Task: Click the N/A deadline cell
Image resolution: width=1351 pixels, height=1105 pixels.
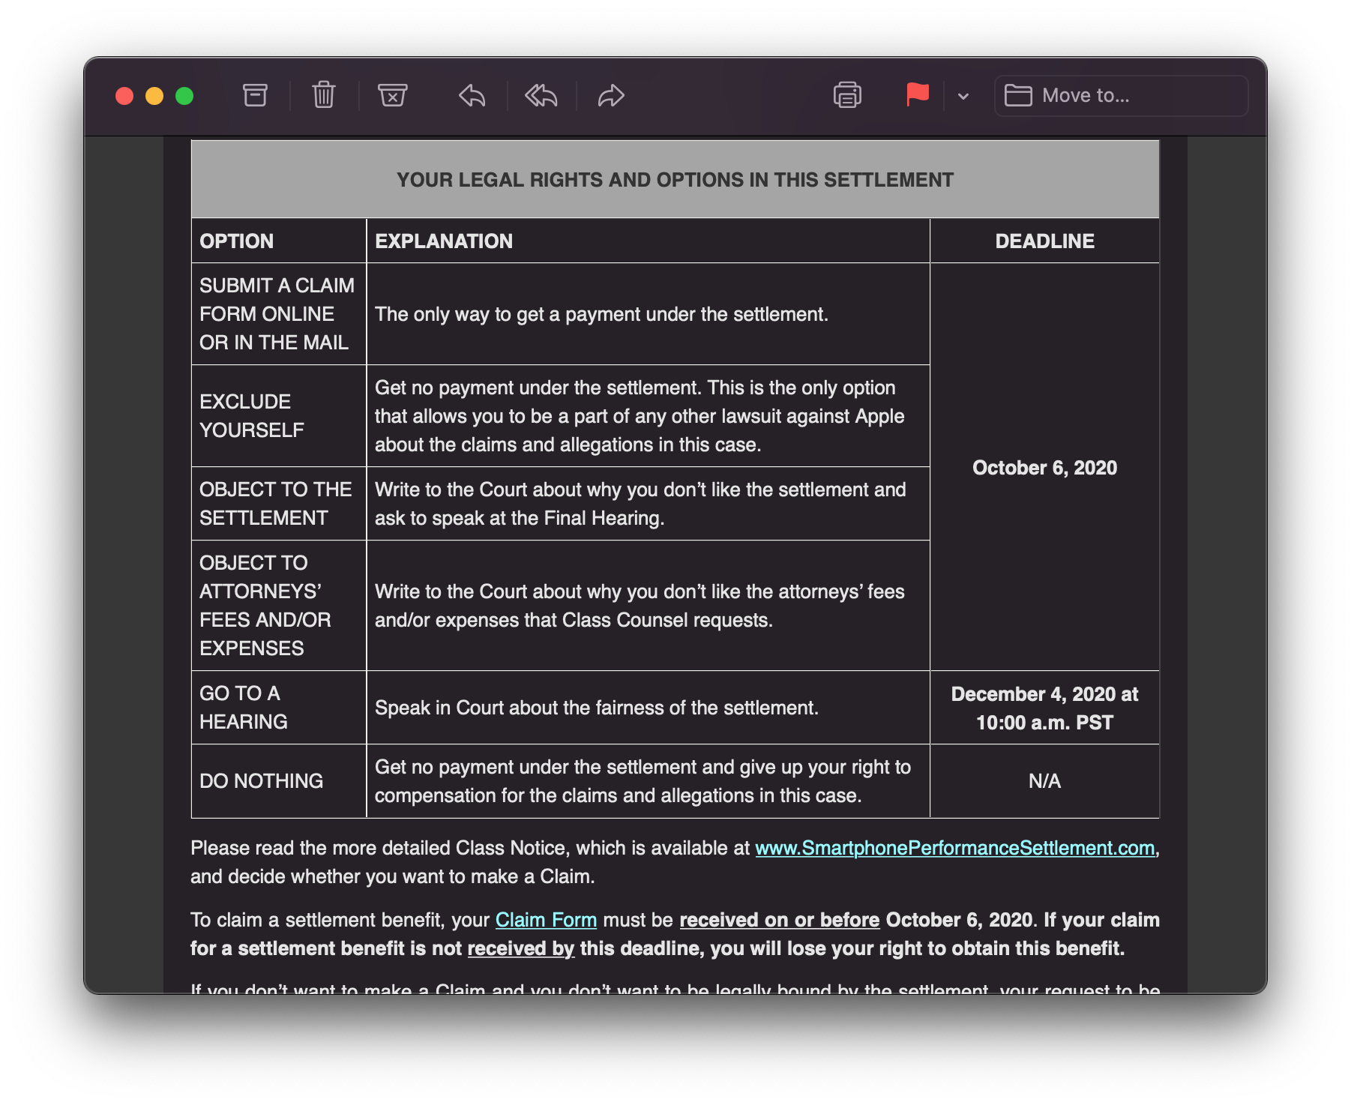Action: point(1044,781)
